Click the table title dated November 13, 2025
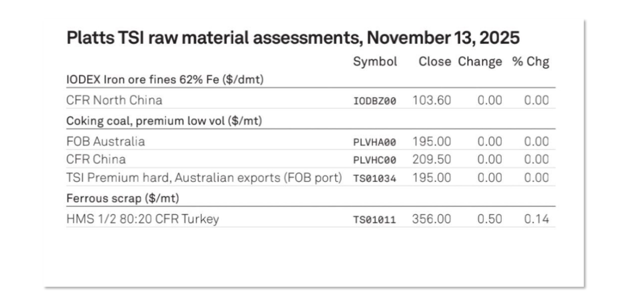Image resolution: width=643 pixels, height=301 pixels. pyautogui.click(x=293, y=38)
